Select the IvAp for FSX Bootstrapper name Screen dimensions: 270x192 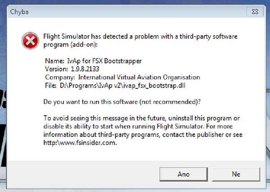pyautogui.click(x=104, y=61)
